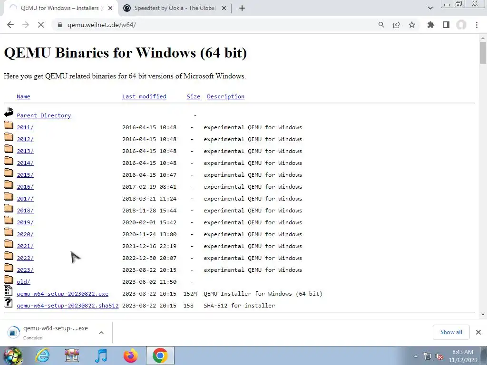Open the music player taskbar icon
Viewport: 487px width, 365px height.
click(x=101, y=355)
